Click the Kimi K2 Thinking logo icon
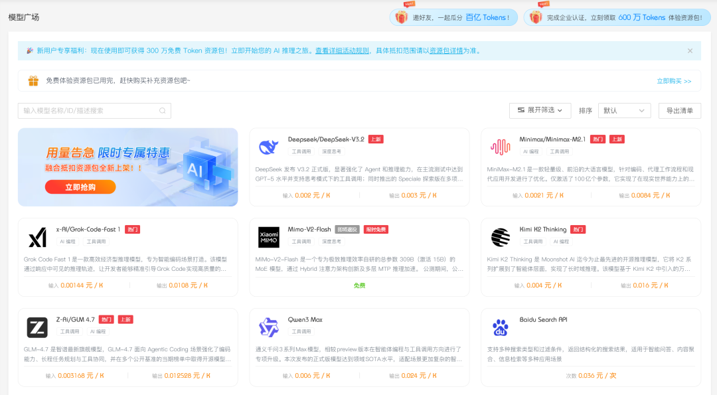This screenshot has height=395, width=717. point(501,237)
